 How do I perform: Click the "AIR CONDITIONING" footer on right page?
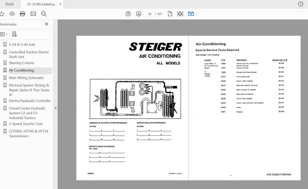click(x=279, y=174)
